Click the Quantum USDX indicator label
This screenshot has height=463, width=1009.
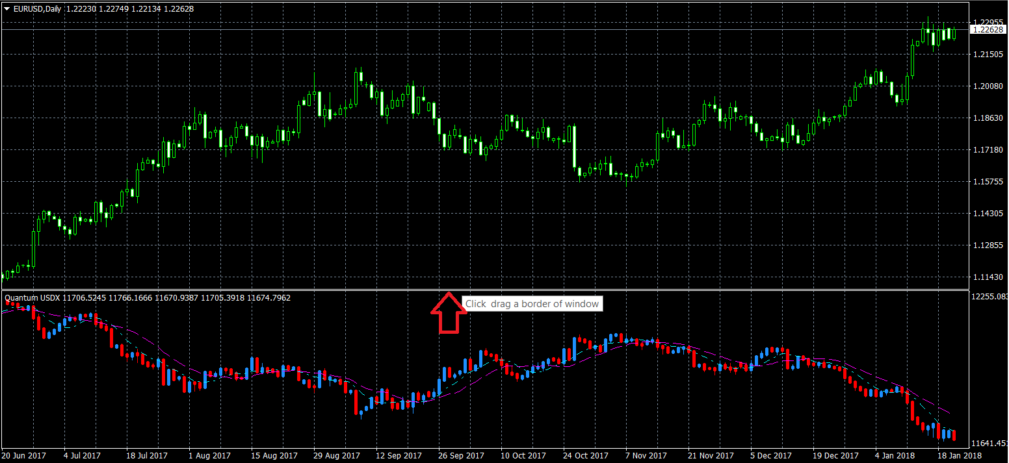[x=33, y=298]
